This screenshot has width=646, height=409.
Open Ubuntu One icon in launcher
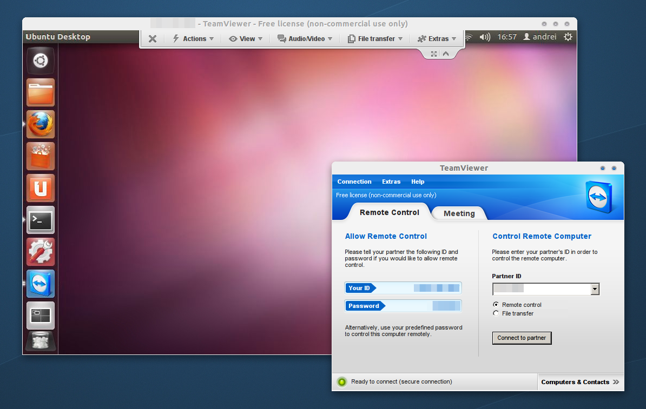coord(41,188)
